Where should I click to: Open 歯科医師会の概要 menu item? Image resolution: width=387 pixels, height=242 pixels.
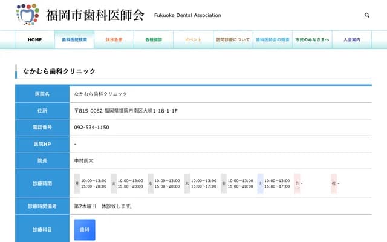pyautogui.click(x=273, y=39)
